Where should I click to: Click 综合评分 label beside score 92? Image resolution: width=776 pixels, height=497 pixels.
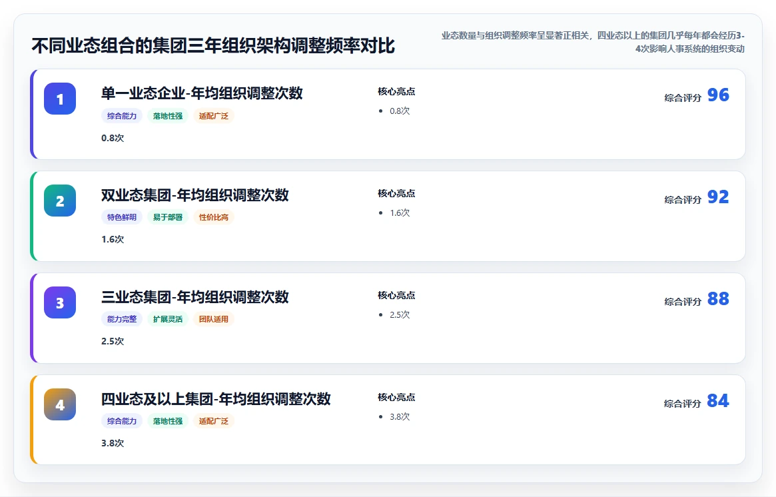point(683,200)
